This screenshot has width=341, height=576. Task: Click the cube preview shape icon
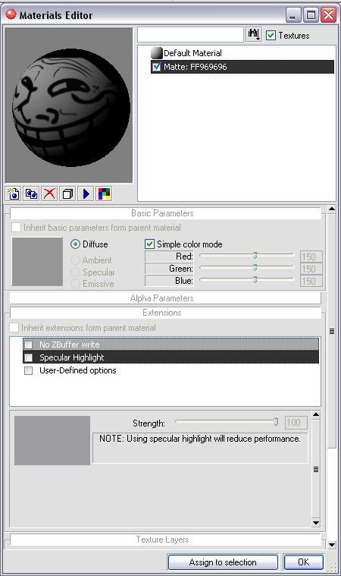coord(67,194)
